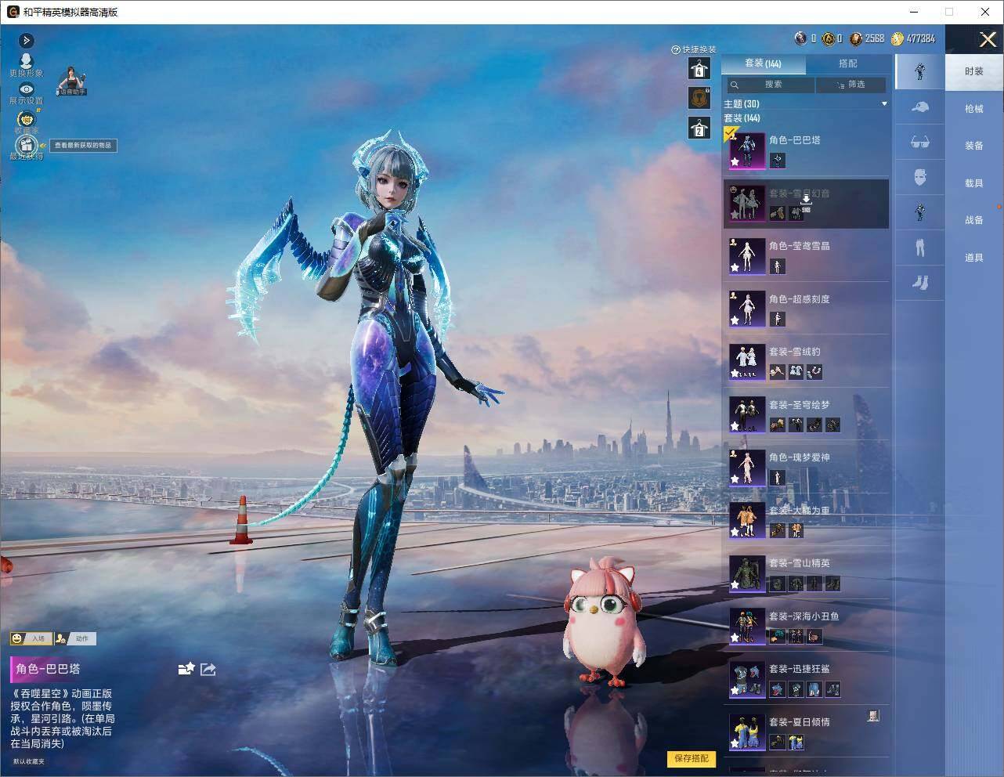Select the 套装-深海小丑鱼 outfit row
The image size is (1004, 777).
click(807, 626)
